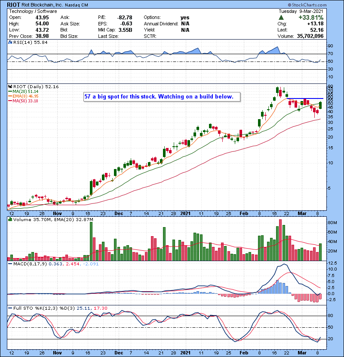Click the Last price 52.16 value

[317, 30]
